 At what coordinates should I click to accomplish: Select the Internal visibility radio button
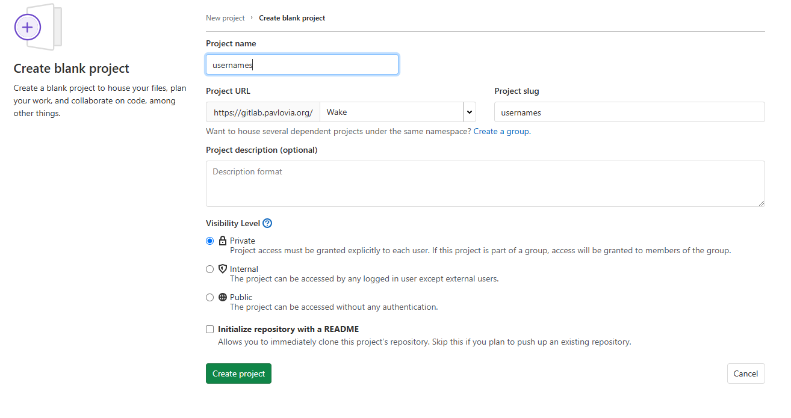210,269
